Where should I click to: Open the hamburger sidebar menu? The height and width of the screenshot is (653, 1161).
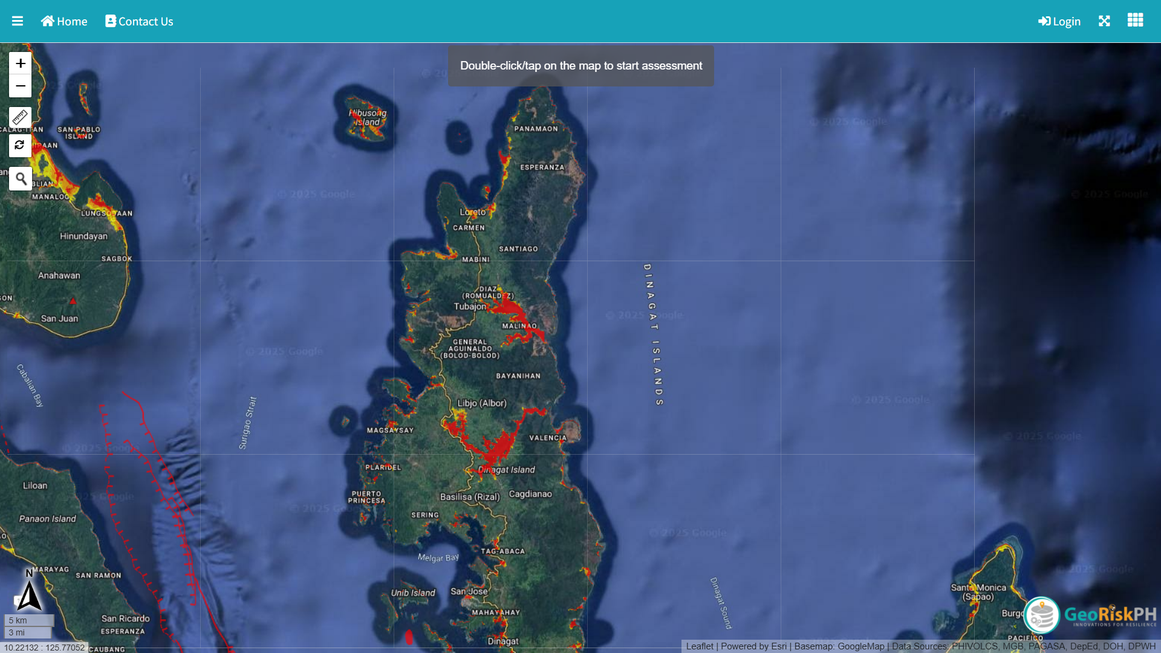(17, 21)
